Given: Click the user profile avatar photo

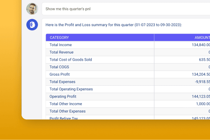Looking at the screenshot, I should point(32,9).
